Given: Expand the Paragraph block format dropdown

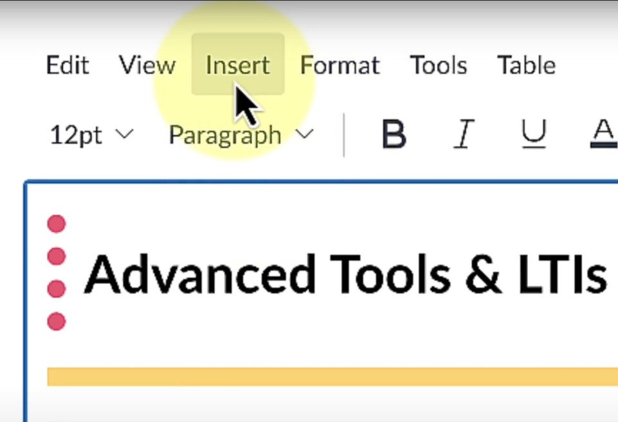Looking at the screenshot, I should [241, 135].
